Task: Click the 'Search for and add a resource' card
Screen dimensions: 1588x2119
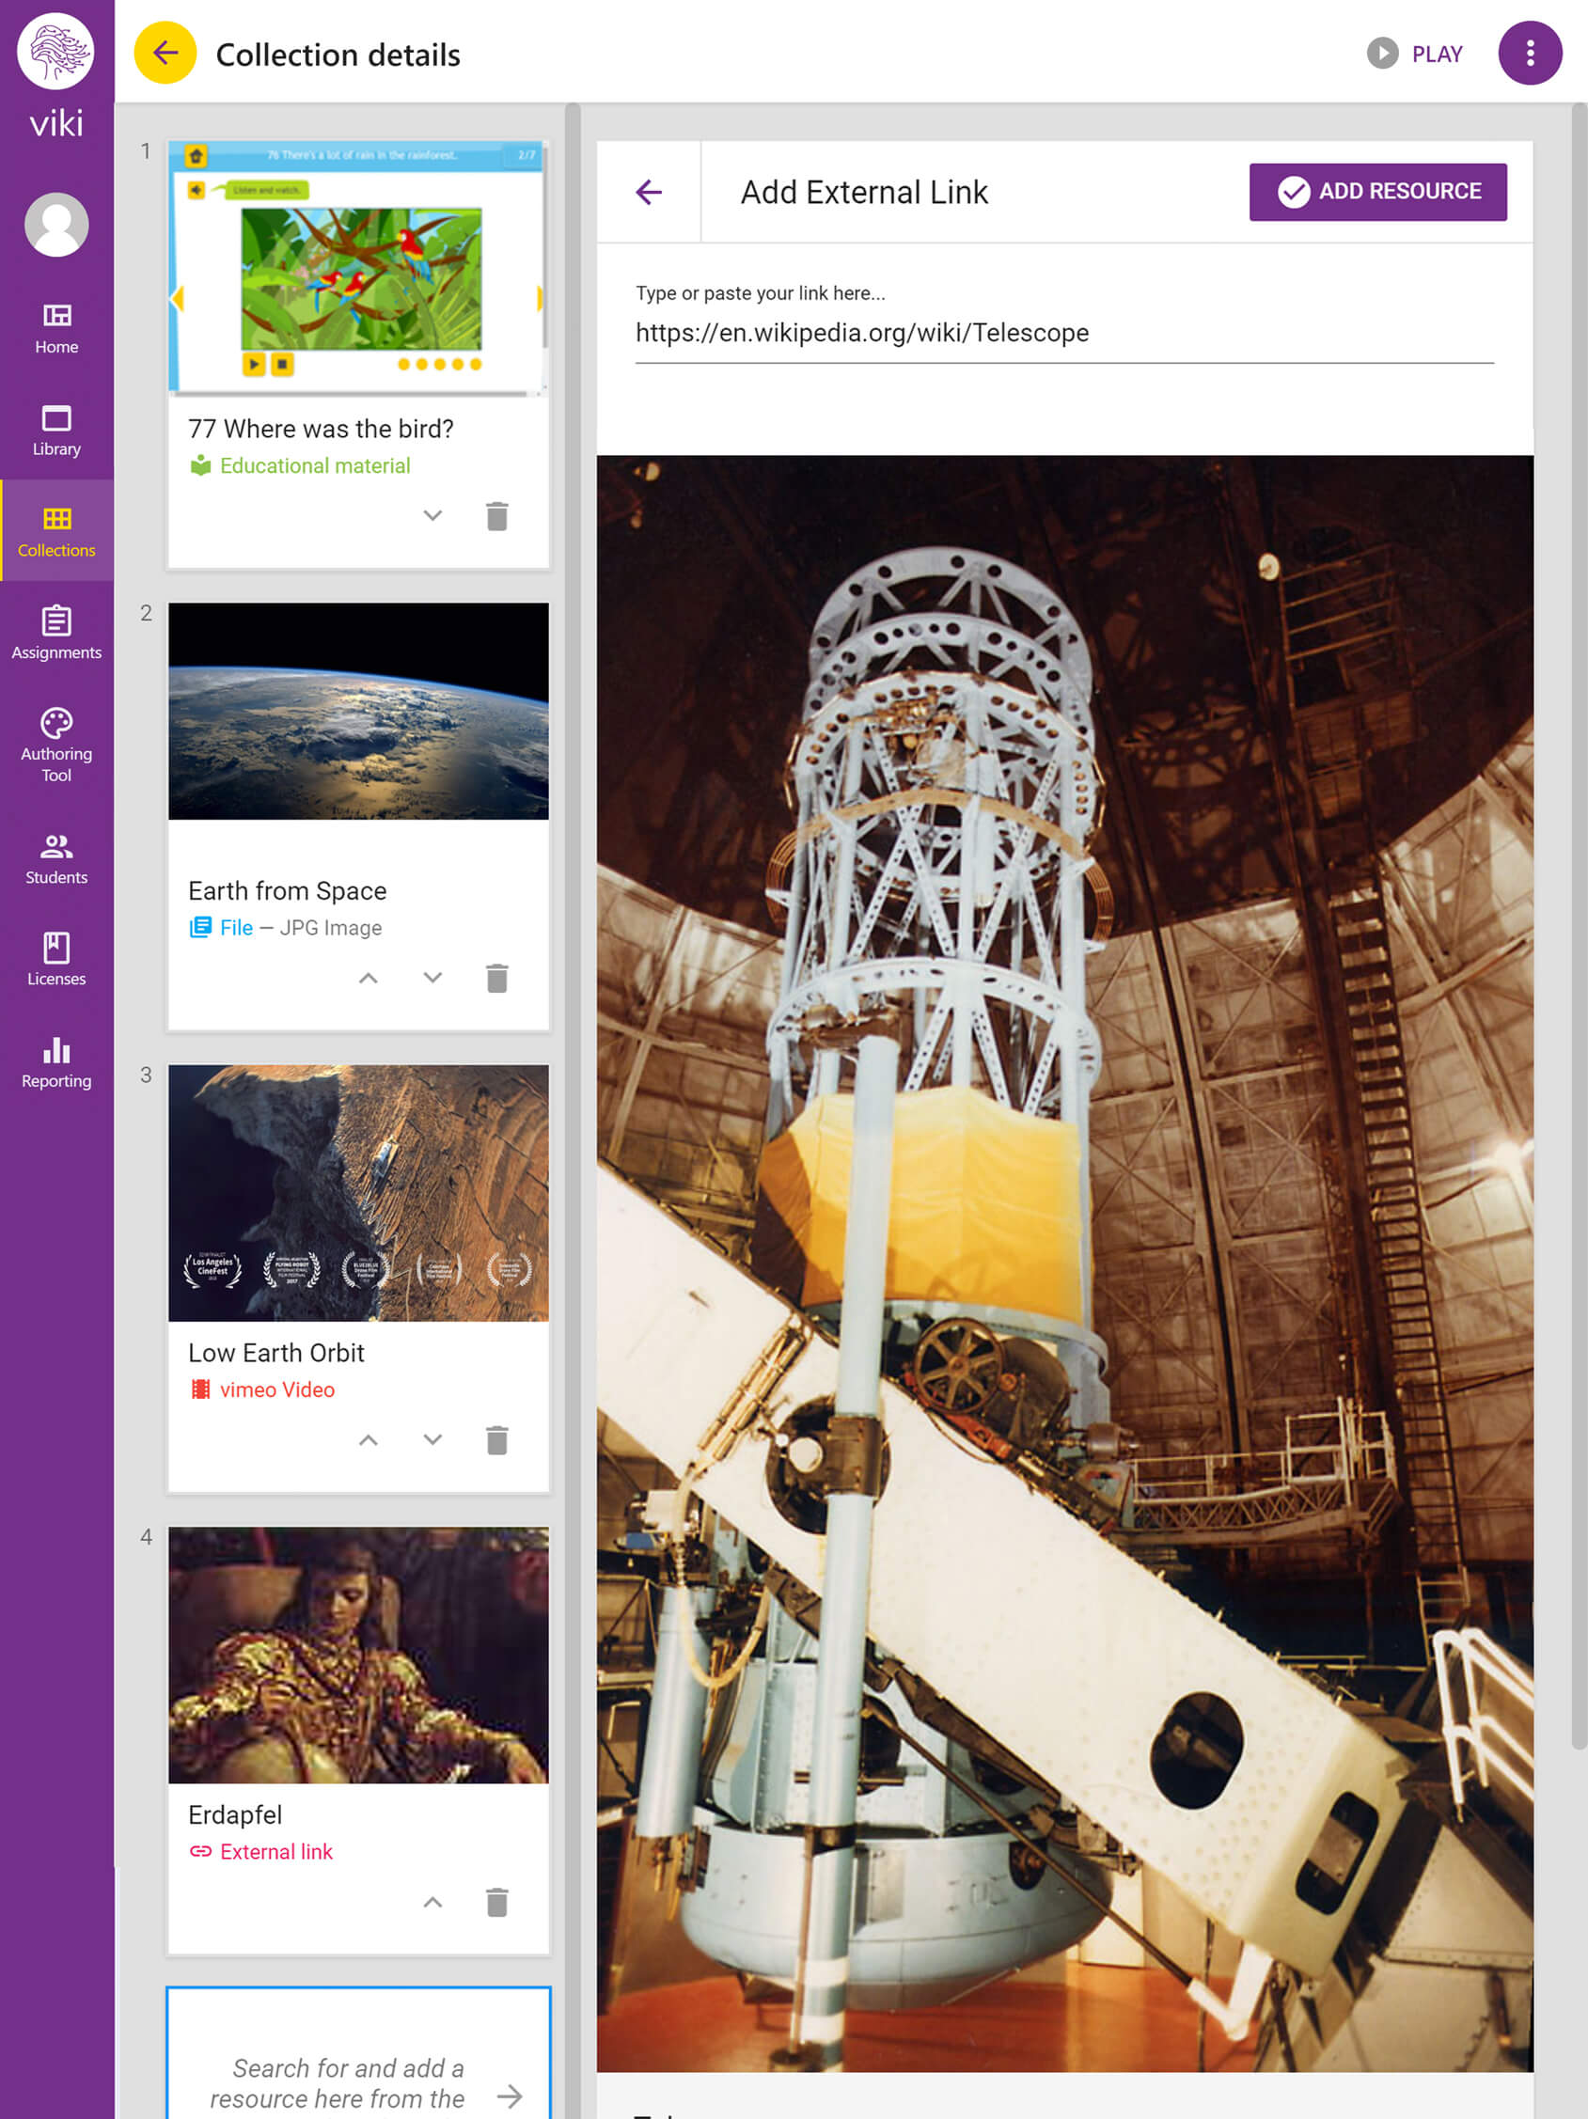Action: tap(358, 2052)
